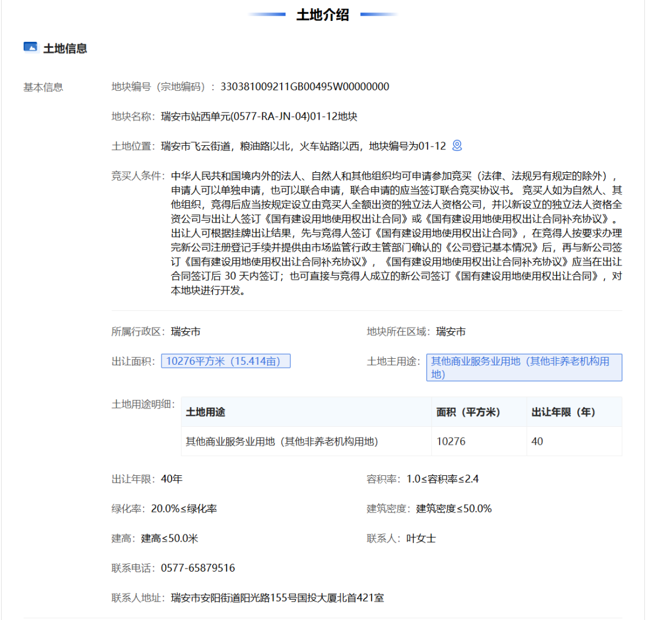646x620 pixels.
Task: Select the 基本信息 side label
Action: pos(43,87)
